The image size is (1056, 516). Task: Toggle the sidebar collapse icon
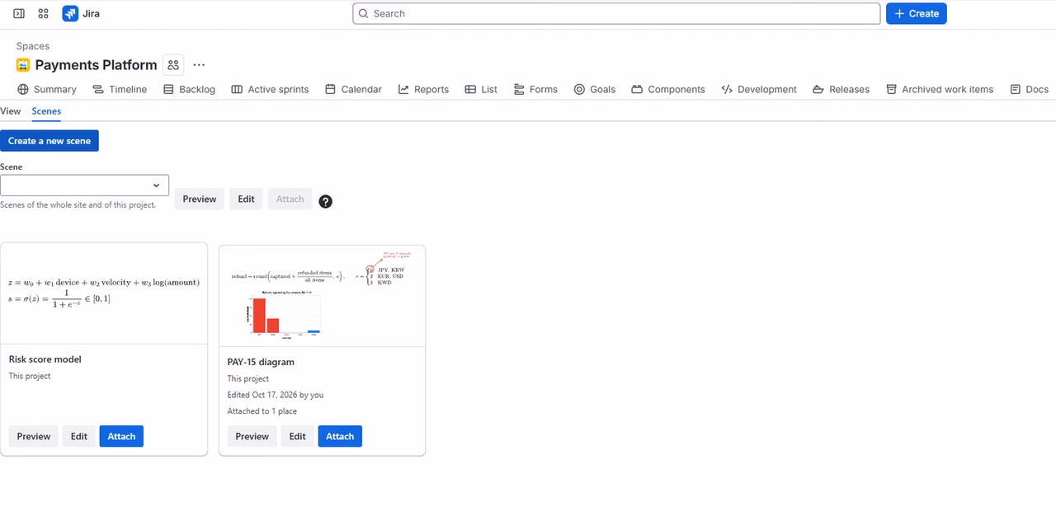[x=19, y=13]
